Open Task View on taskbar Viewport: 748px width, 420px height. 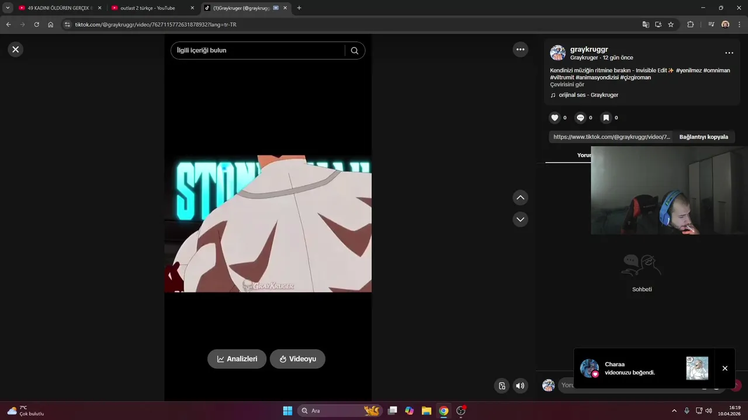393,411
